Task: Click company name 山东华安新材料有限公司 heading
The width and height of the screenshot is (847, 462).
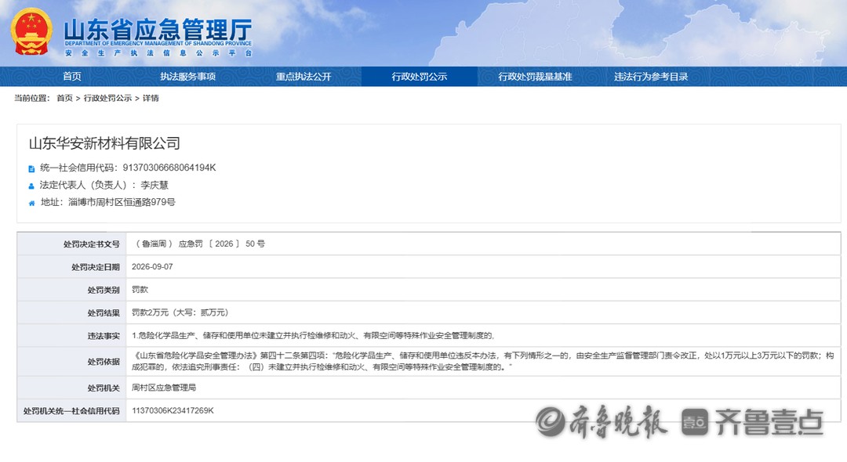Action: [104, 143]
